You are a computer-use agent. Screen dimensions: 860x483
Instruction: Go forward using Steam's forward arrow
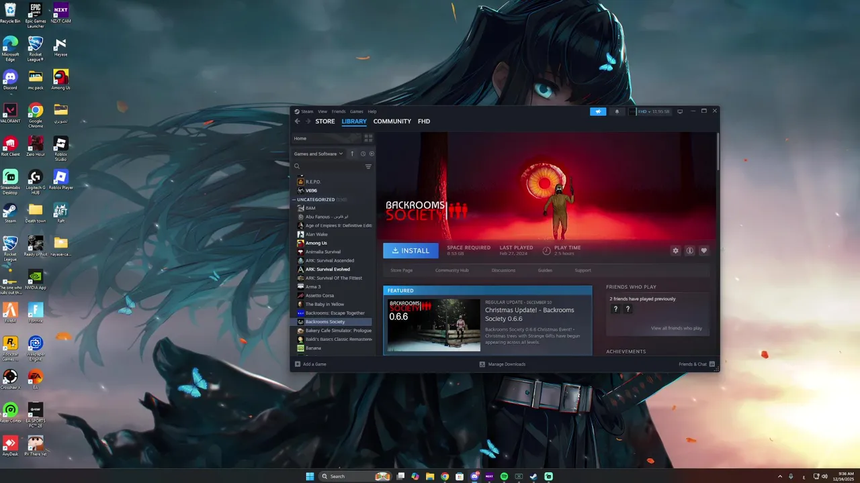(x=308, y=121)
